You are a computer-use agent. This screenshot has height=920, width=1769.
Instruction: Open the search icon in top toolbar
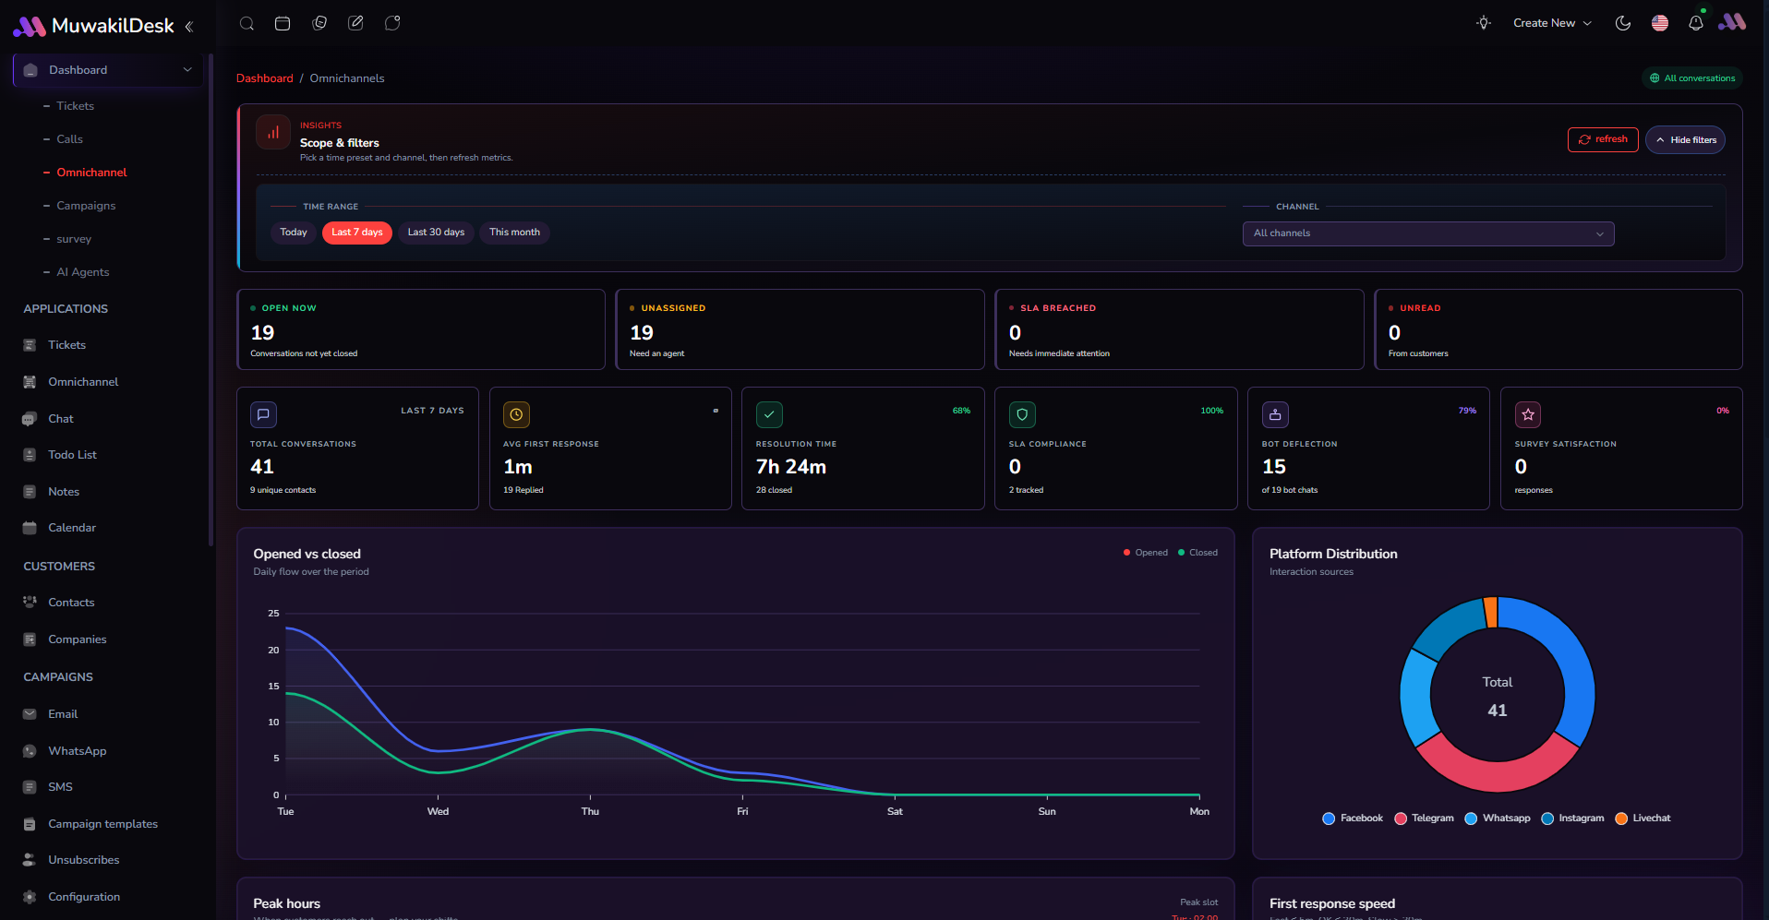tap(247, 23)
